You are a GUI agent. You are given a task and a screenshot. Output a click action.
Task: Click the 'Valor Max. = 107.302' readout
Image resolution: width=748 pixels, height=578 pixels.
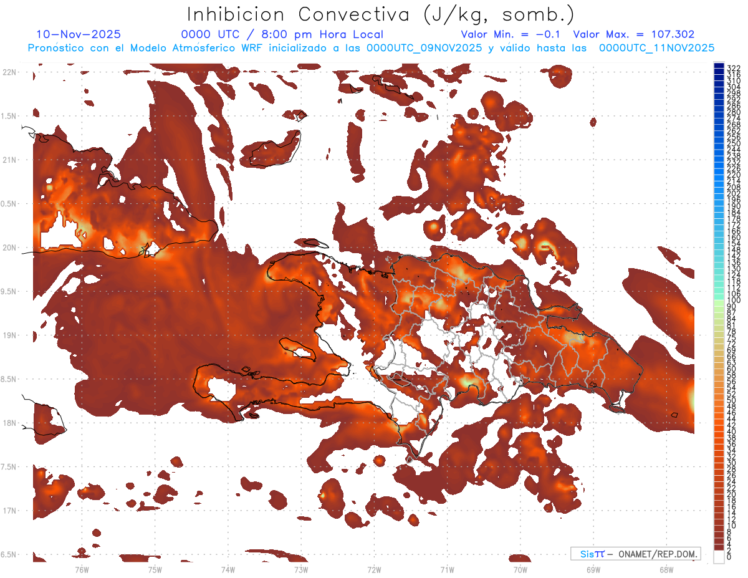633,34
